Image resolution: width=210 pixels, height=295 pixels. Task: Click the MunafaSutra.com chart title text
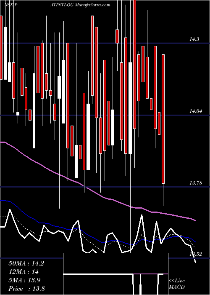pyautogui.click(x=92, y=5)
